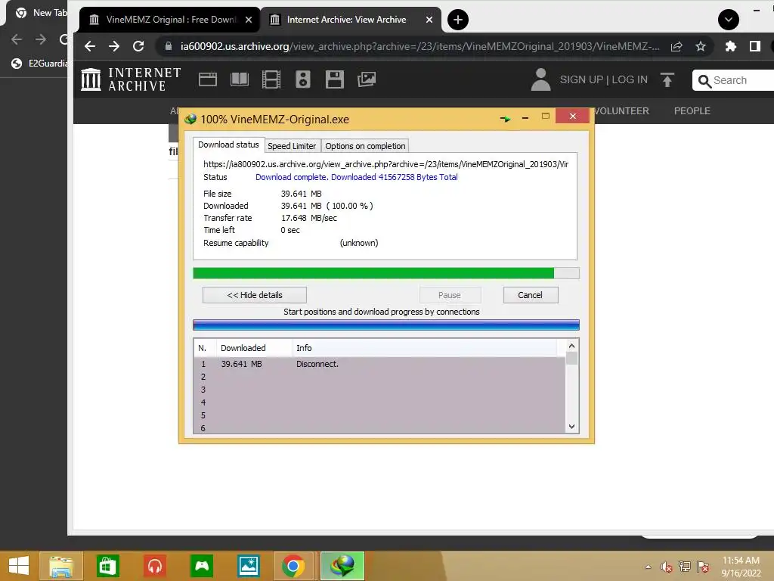774x581 pixels.
Task: Switch to New Tab background window
Action: (x=42, y=13)
